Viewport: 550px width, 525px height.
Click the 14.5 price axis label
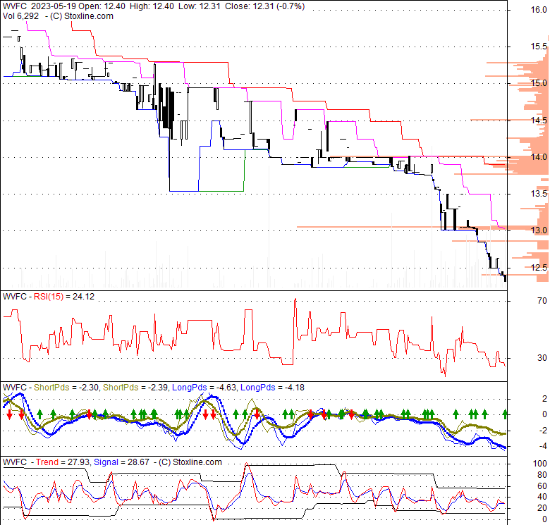[x=539, y=121]
